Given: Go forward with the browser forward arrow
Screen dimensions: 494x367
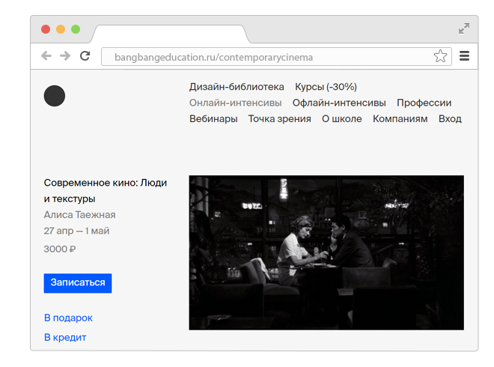Looking at the screenshot, I should [x=65, y=56].
